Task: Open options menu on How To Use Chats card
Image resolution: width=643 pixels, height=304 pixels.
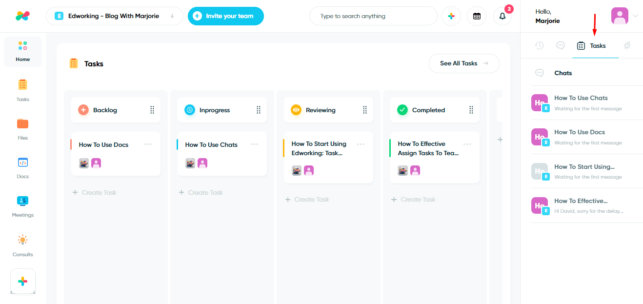Action: [255, 144]
